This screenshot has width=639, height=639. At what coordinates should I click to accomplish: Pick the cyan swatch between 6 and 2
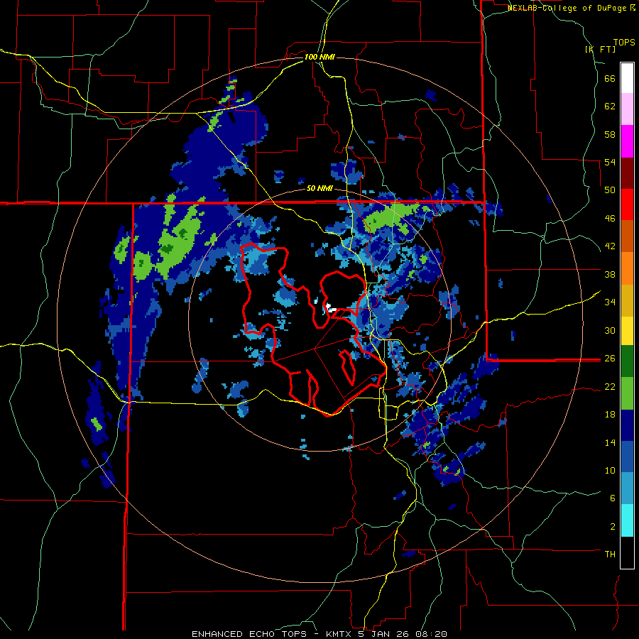[x=627, y=520]
